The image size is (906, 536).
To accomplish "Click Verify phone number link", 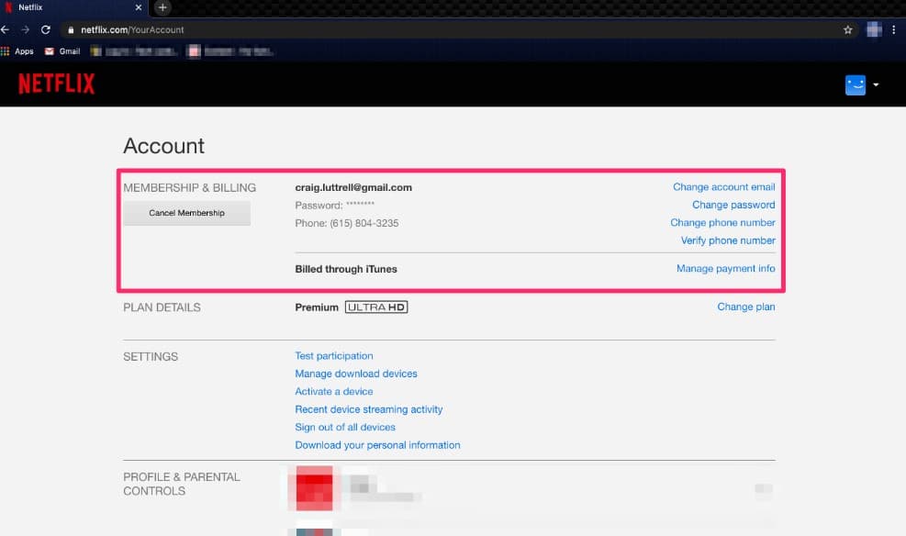I will (x=728, y=240).
